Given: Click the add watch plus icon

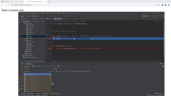Looking at the screenshot, I should (x=52, y=71).
